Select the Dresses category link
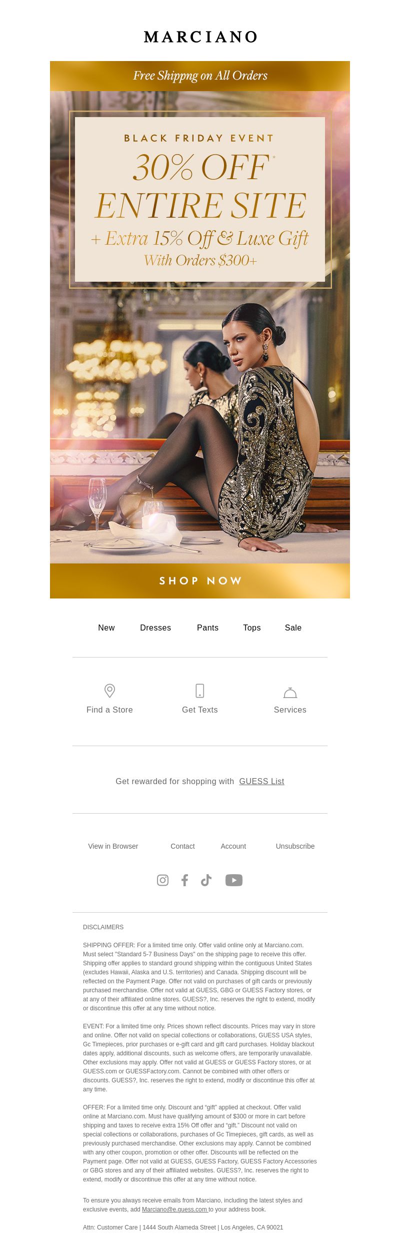400x1242 pixels. [x=155, y=628]
